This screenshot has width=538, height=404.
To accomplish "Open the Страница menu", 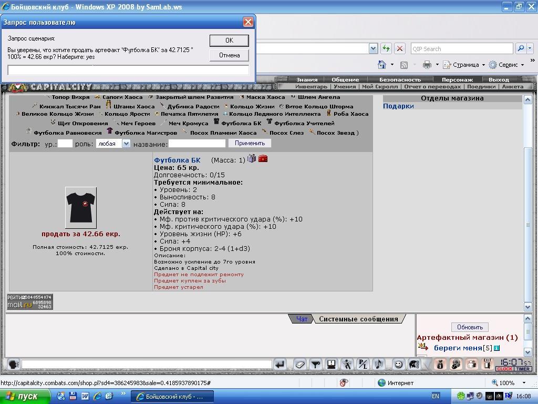I will [x=463, y=65].
